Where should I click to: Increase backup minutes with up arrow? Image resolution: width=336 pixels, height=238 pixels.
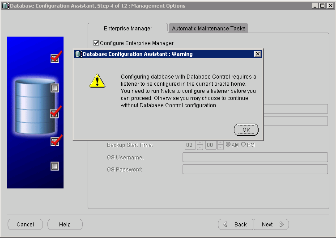coord(220,143)
